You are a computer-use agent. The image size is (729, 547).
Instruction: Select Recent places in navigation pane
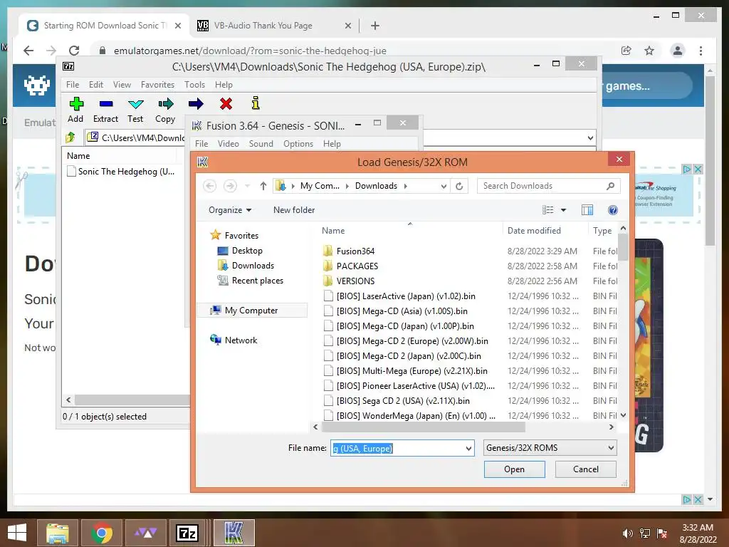[x=257, y=281]
